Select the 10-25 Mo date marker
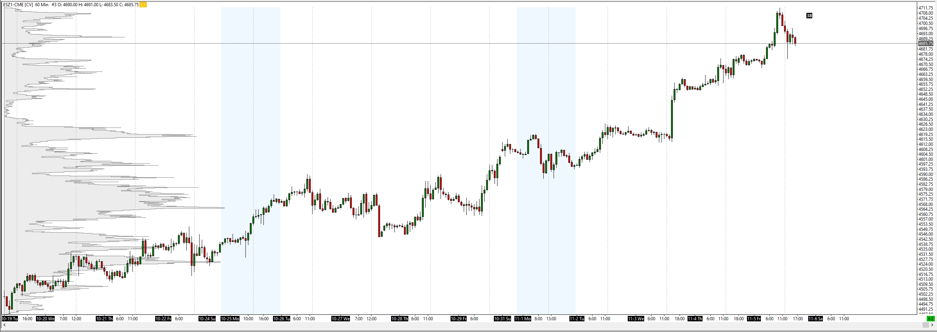Screen dimensions: 937x332 (x=230, y=319)
